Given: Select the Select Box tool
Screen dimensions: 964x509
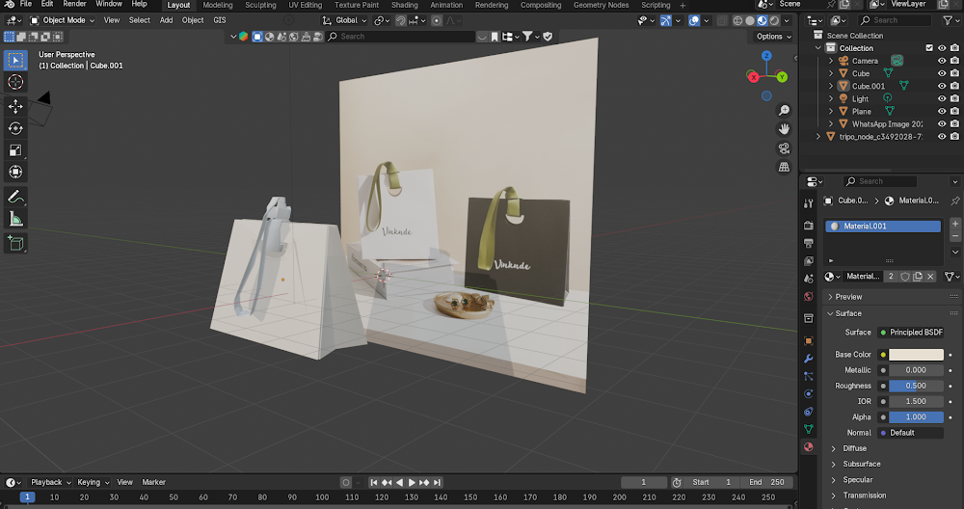Looking at the screenshot, I should 15,60.
